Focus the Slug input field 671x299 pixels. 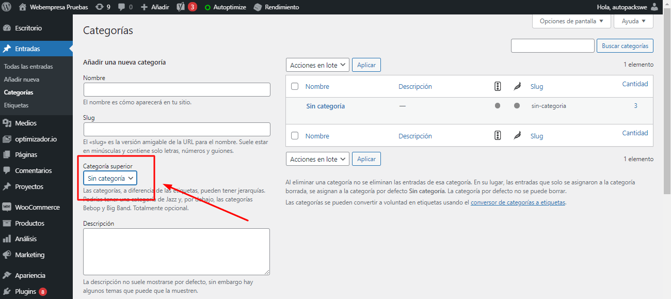(x=177, y=129)
